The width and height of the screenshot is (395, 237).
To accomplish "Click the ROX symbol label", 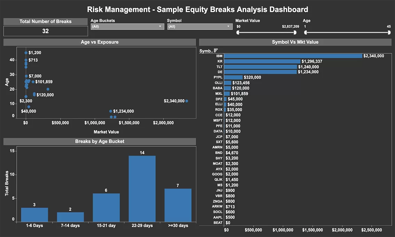I will point(219,110).
